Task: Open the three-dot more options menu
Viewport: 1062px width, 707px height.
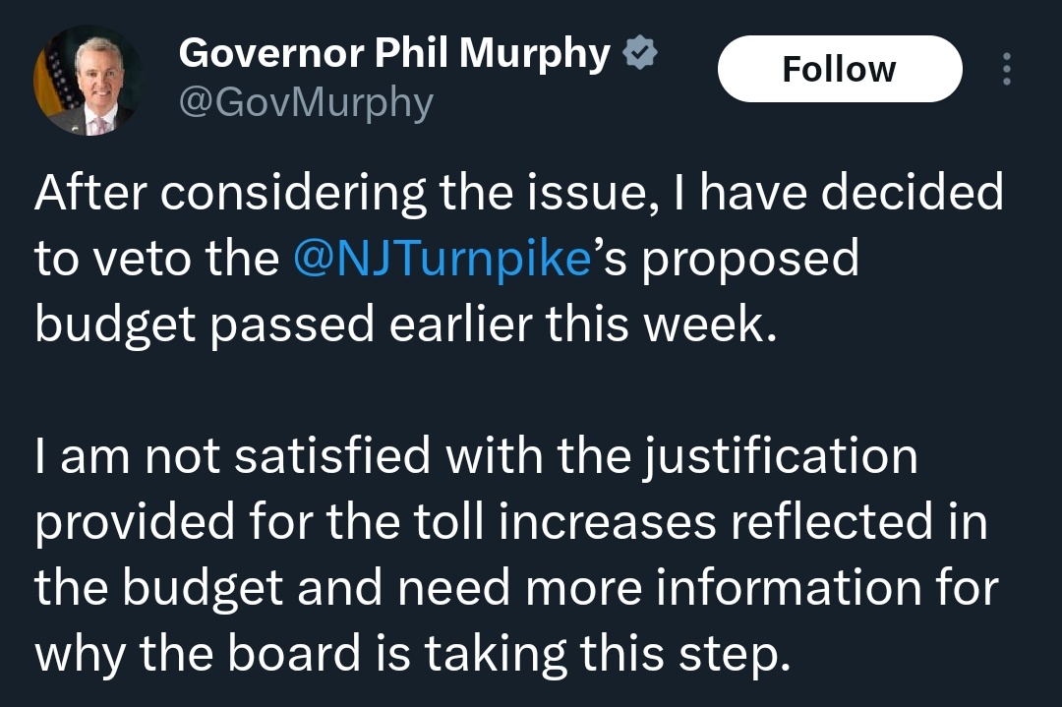Action: point(1006,69)
